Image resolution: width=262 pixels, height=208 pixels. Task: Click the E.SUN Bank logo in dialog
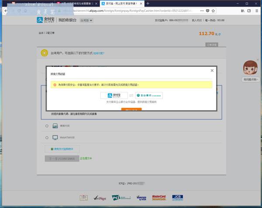(149, 95)
